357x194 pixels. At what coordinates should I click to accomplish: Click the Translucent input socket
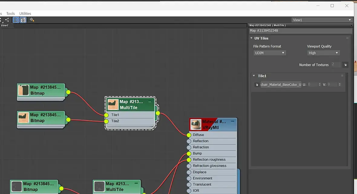pos(189,185)
